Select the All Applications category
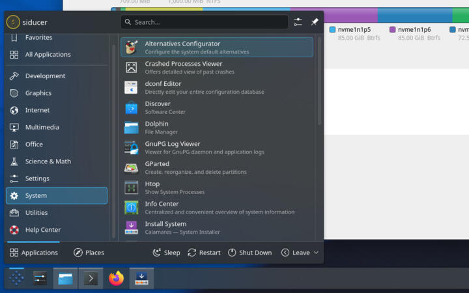469x293 pixels. 57,55
